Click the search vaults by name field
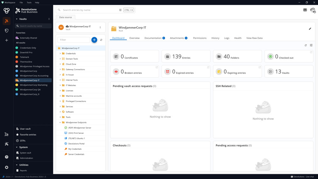318x179 pixels. click(33, 26)
